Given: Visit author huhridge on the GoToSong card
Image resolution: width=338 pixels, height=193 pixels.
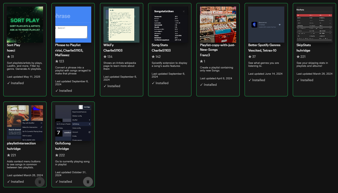Looking at the screenshot, I should 62,149.
